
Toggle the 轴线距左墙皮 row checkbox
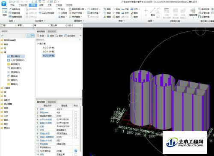pyautogui.click(x=76, y=116)
